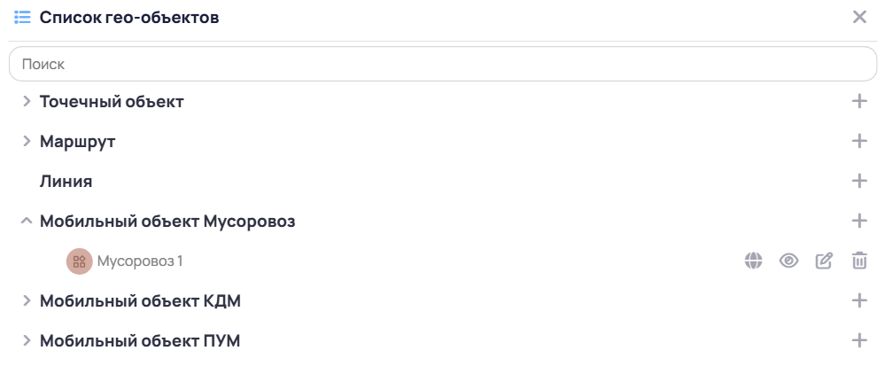
Task: Add item to Мобильный объект КДМ
Action: click(859, 300)
